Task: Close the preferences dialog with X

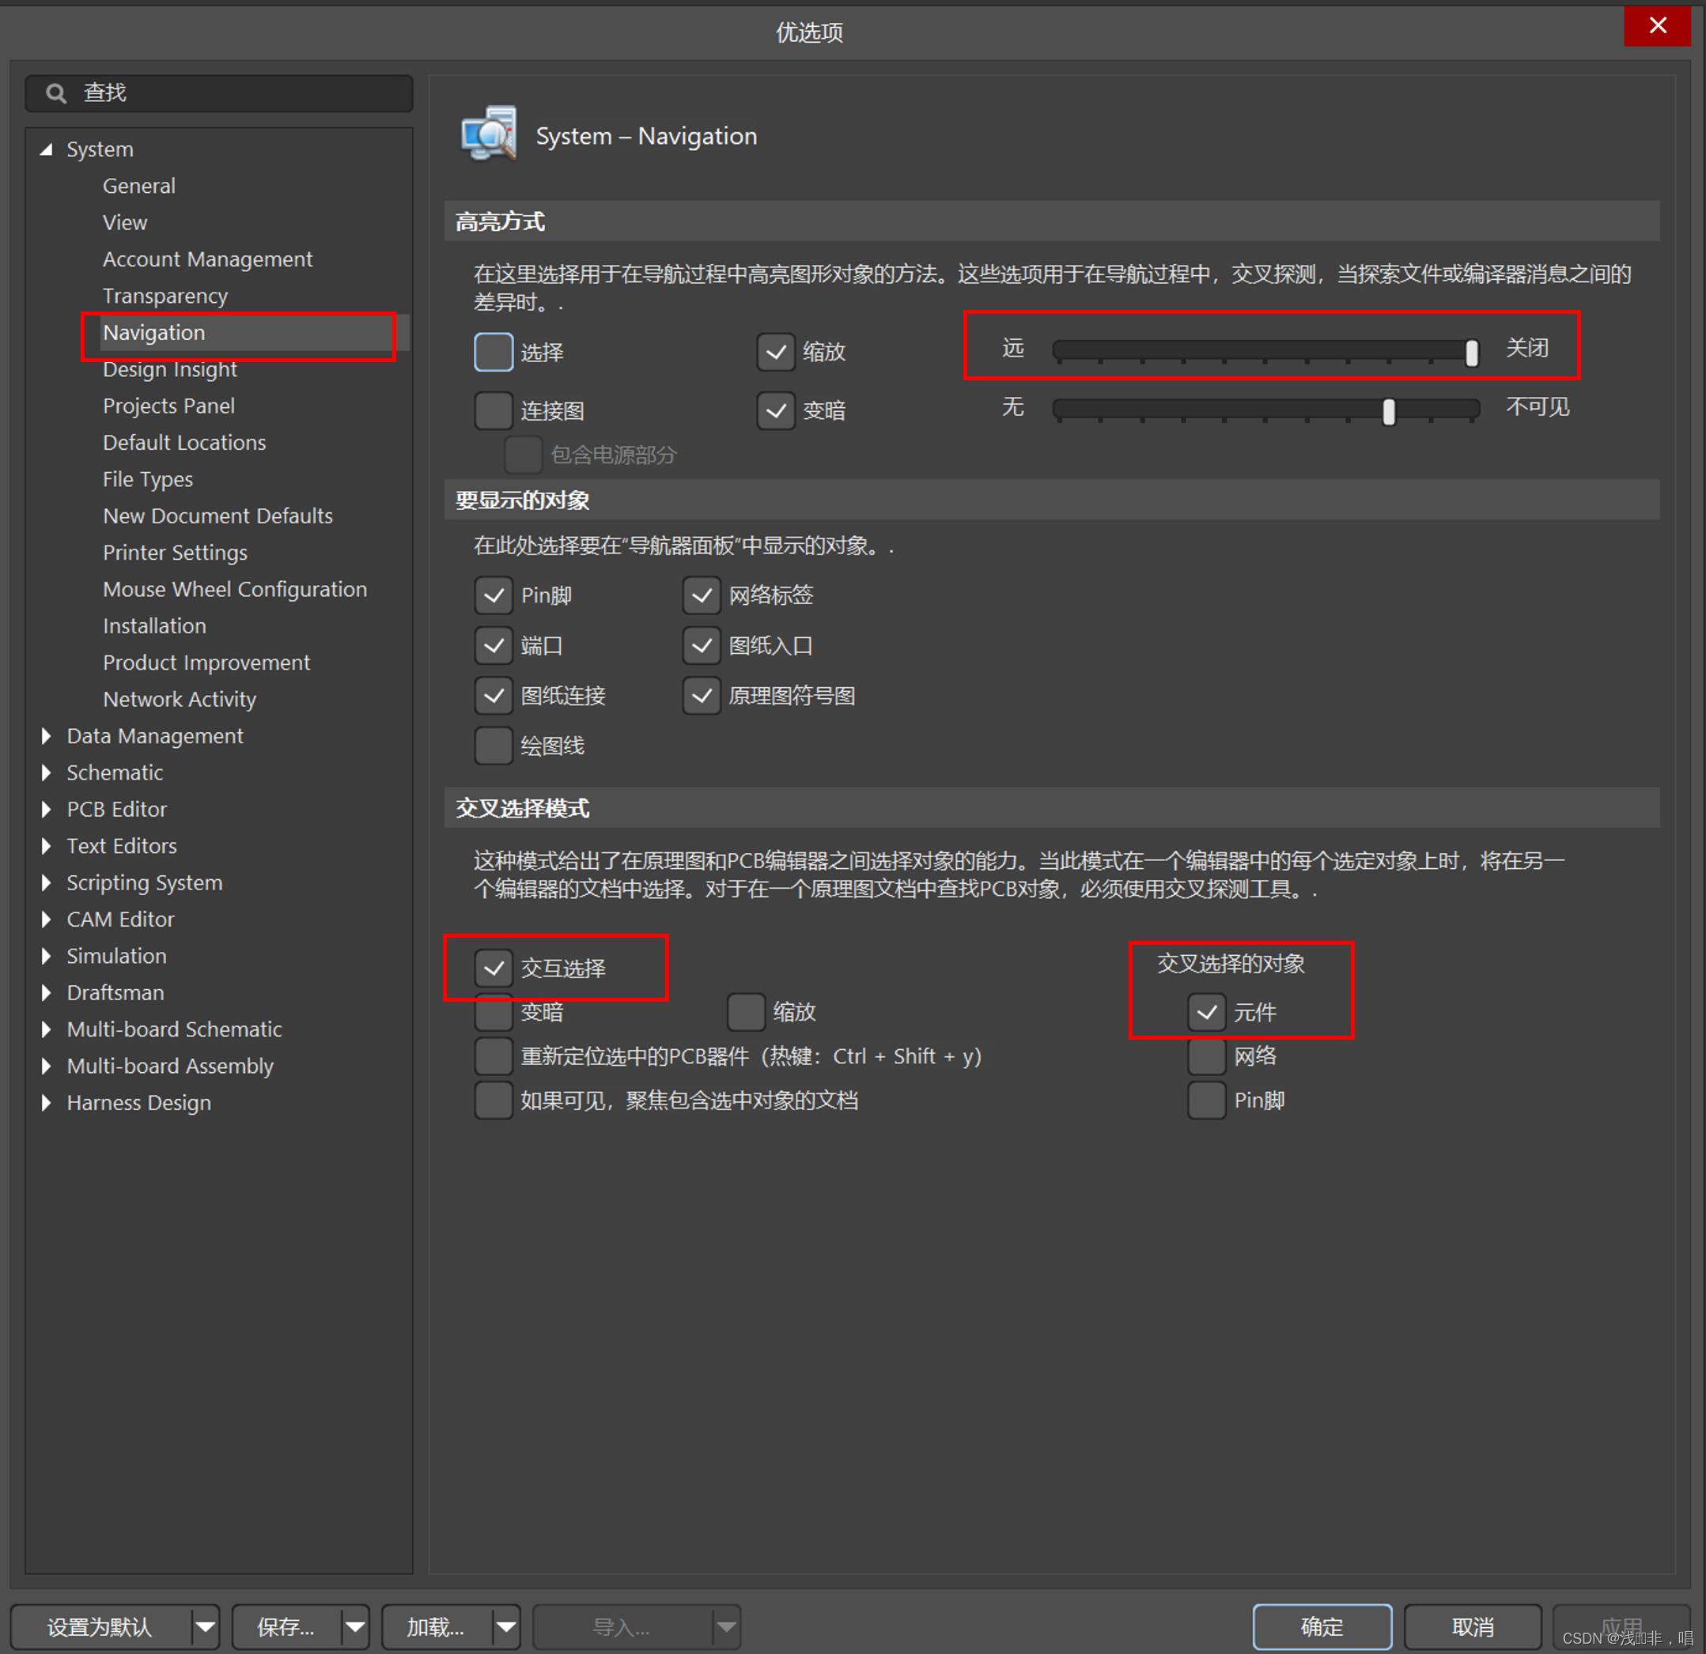Action: (x=1656, y=26)
